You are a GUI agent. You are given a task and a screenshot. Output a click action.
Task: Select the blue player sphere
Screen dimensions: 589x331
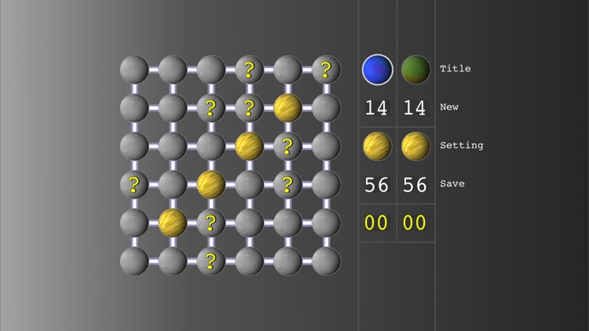[x=378, y=70]
